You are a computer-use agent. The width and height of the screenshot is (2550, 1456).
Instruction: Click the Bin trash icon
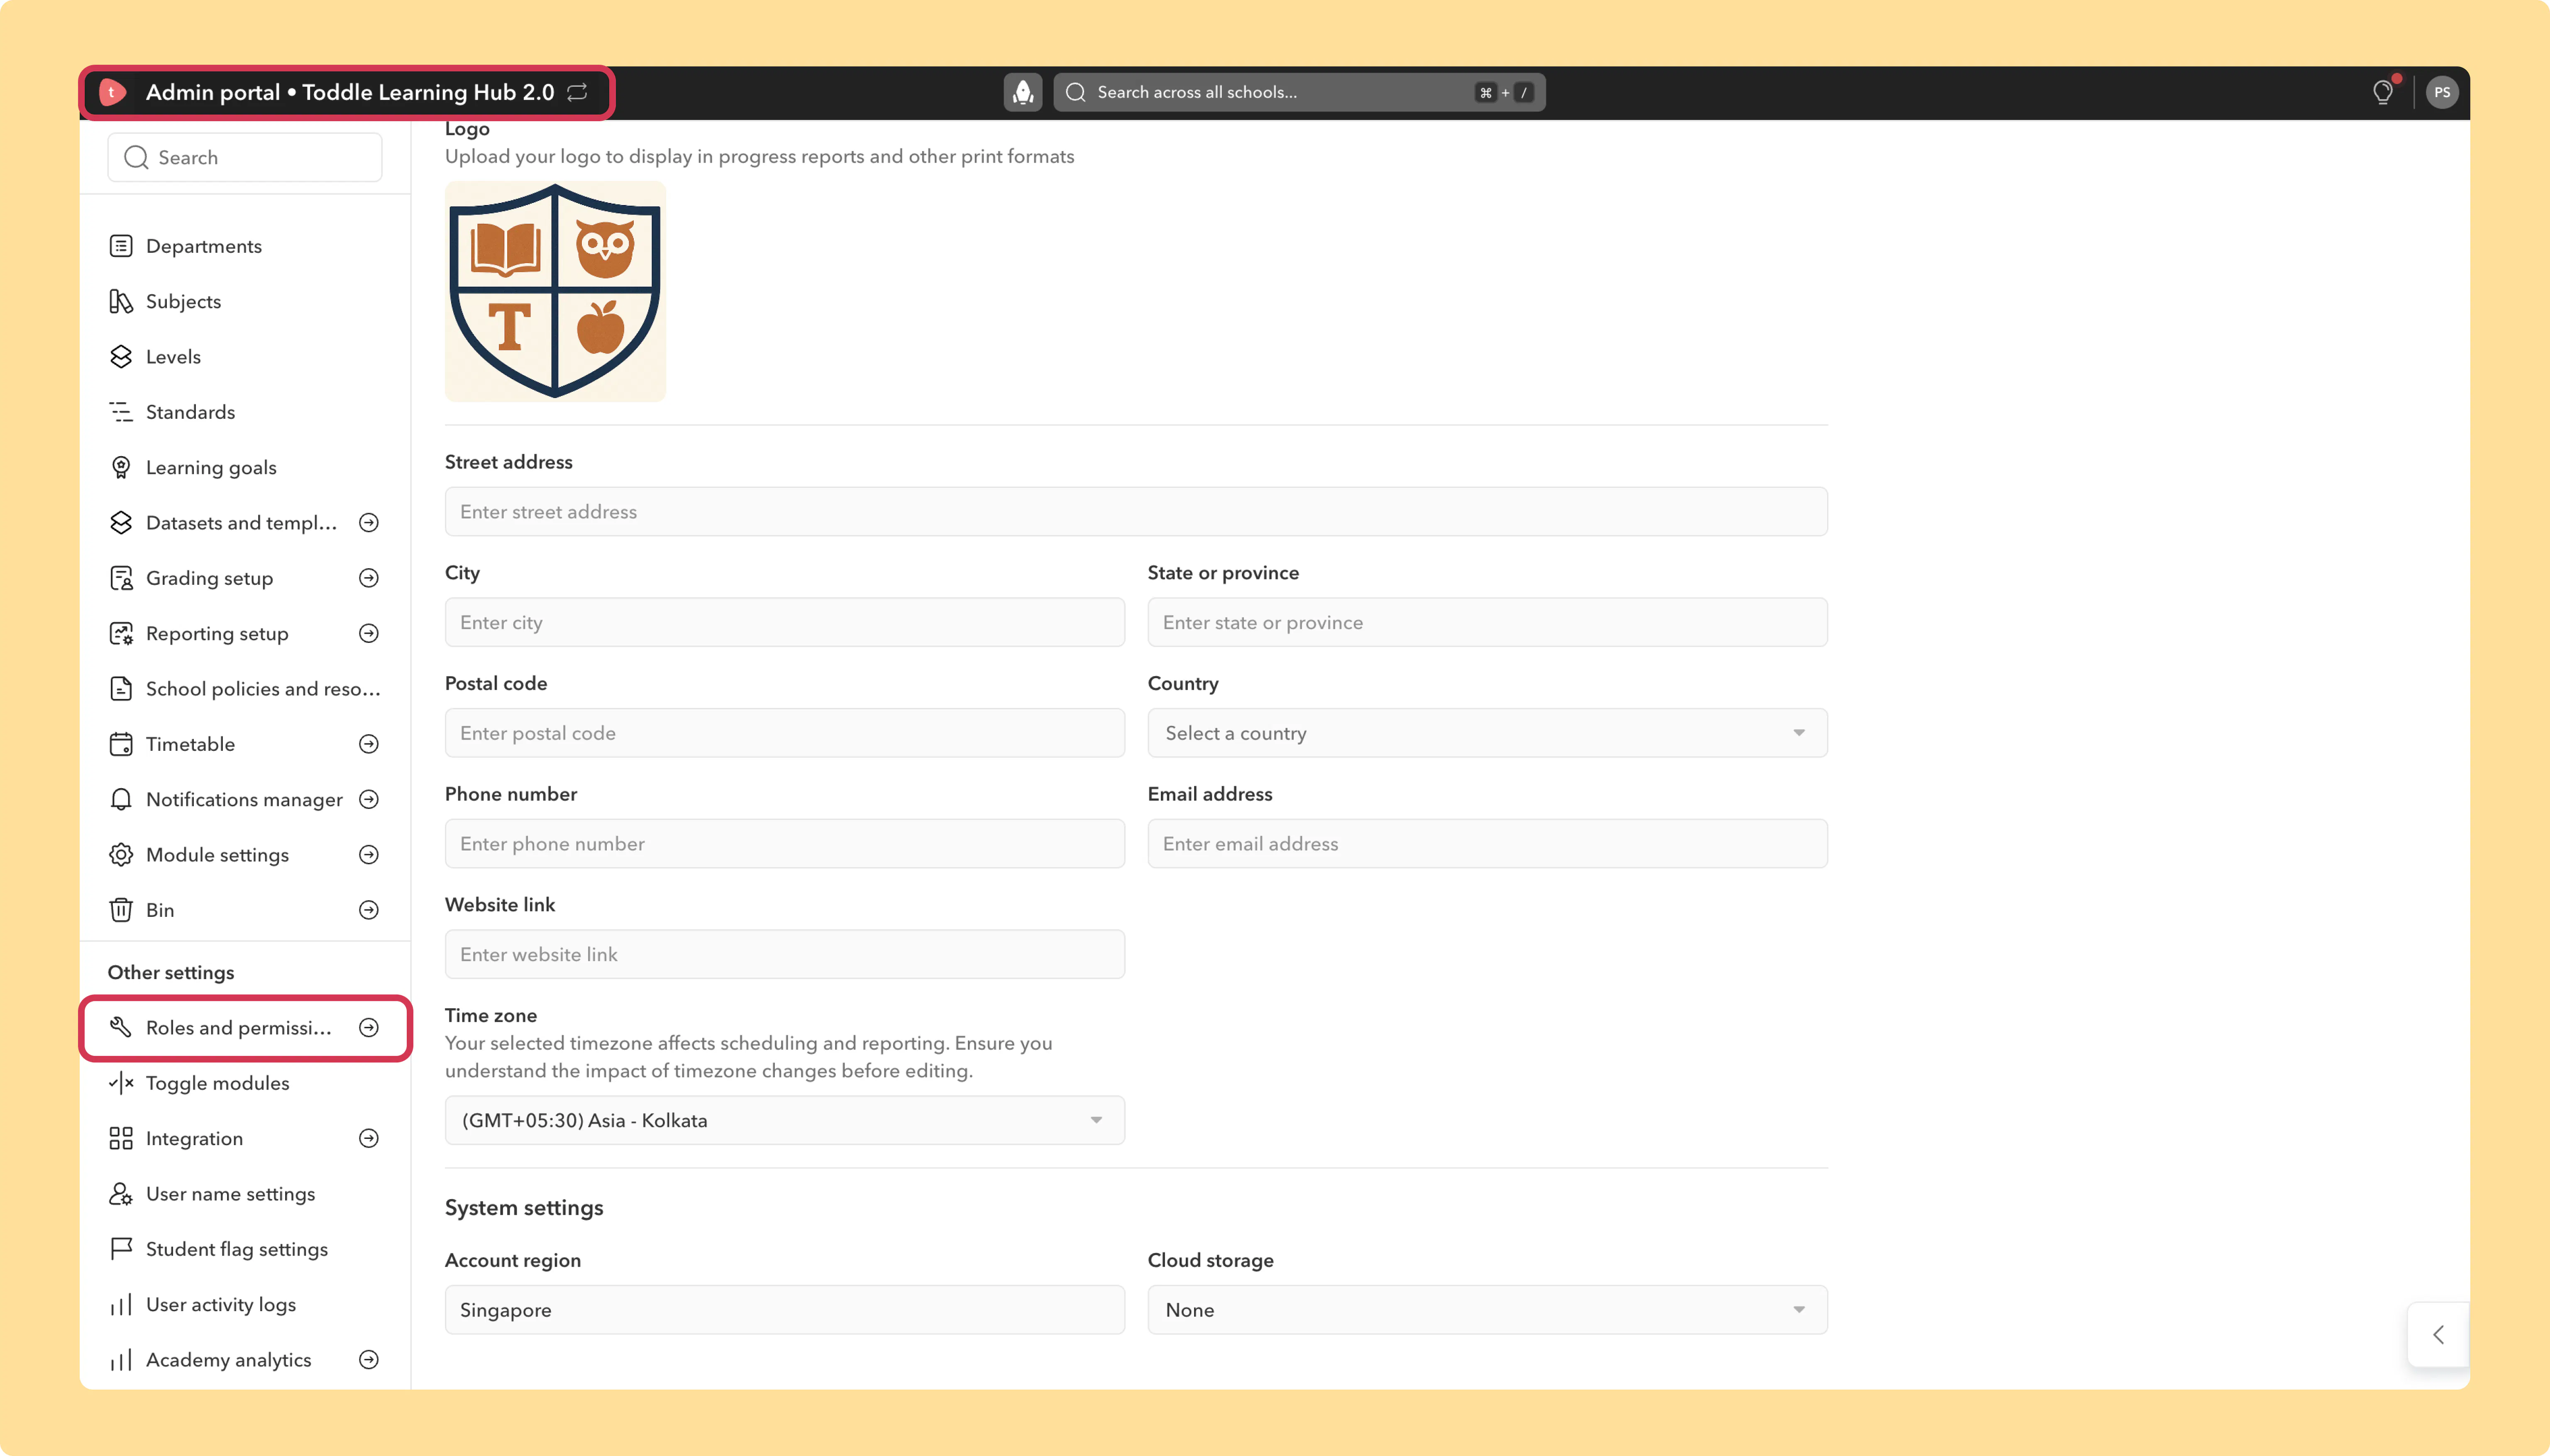121,910
